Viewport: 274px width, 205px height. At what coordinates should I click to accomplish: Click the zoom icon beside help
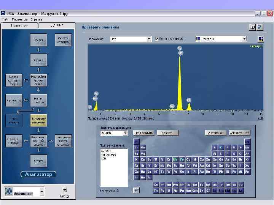click(x=252, y=27)
